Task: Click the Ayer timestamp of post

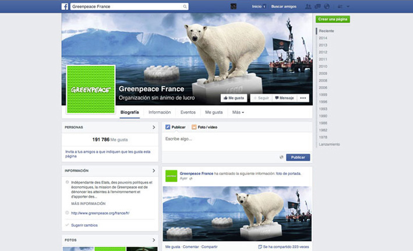Action: (183, 178)
